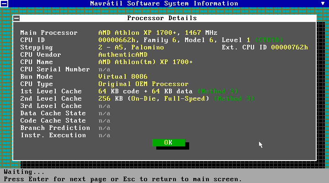Select the Ext. CPU ID value '00000762h'
The width and height of the screenshot is (329, 183).
(290, 48)
